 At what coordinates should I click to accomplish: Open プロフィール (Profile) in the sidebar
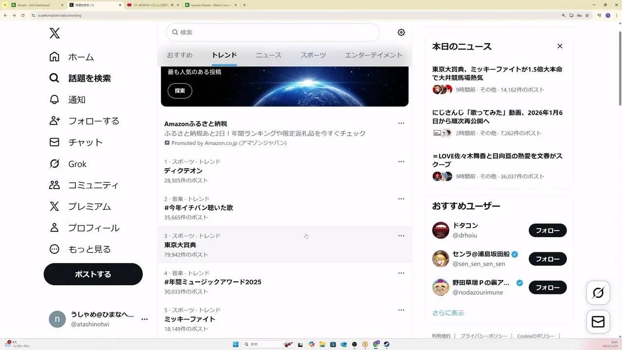tap(84, 228)
